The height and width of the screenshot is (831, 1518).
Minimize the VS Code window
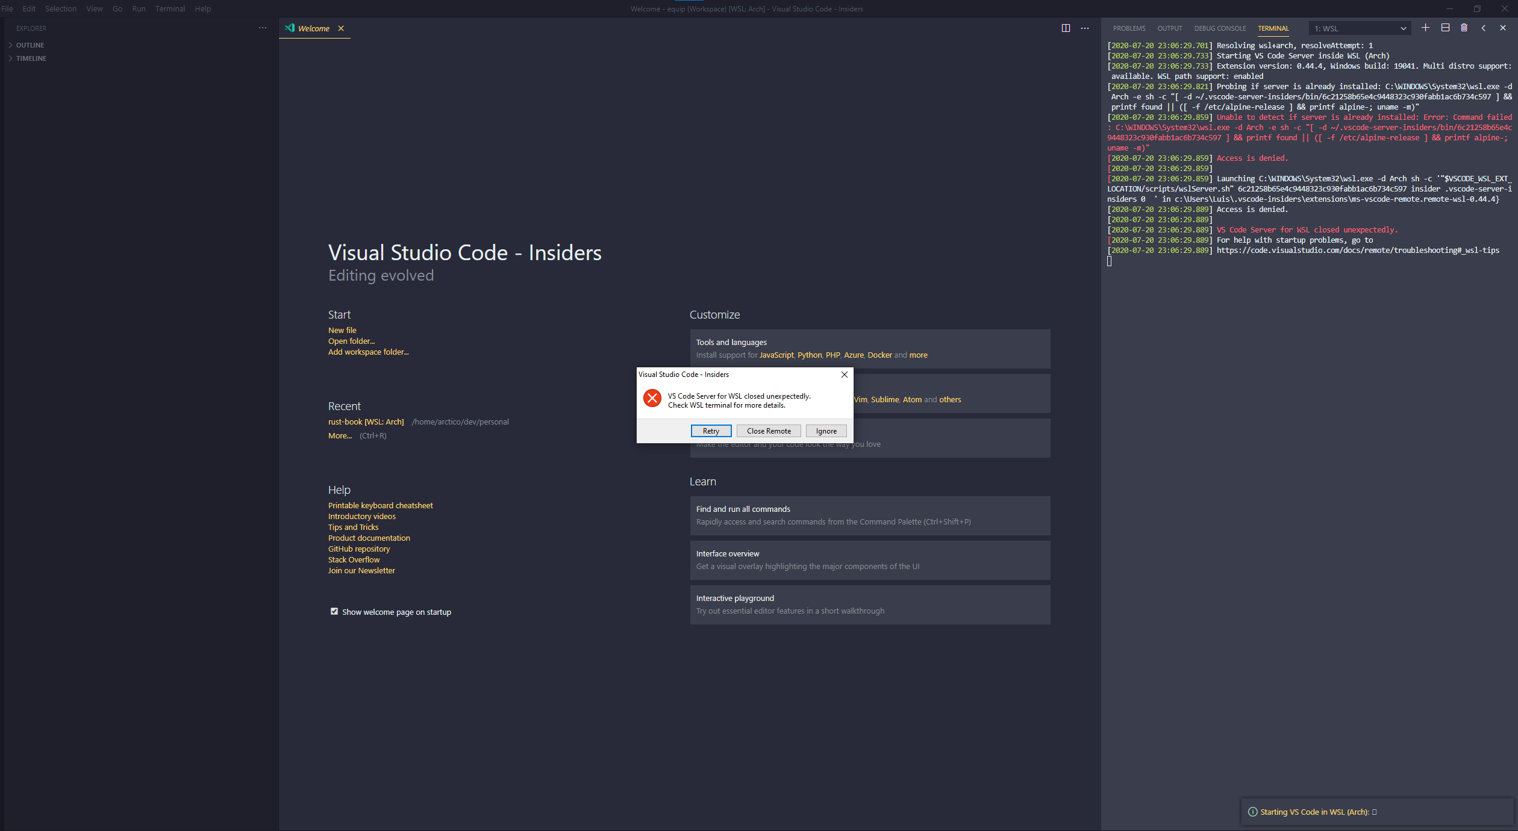click(x=1449, y=8)
